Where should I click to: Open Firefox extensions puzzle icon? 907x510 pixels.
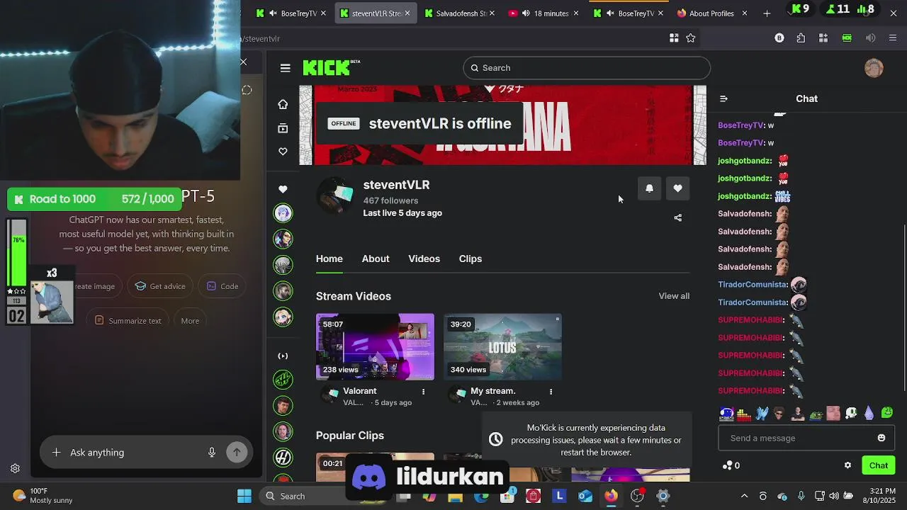[x=801, y=38]
